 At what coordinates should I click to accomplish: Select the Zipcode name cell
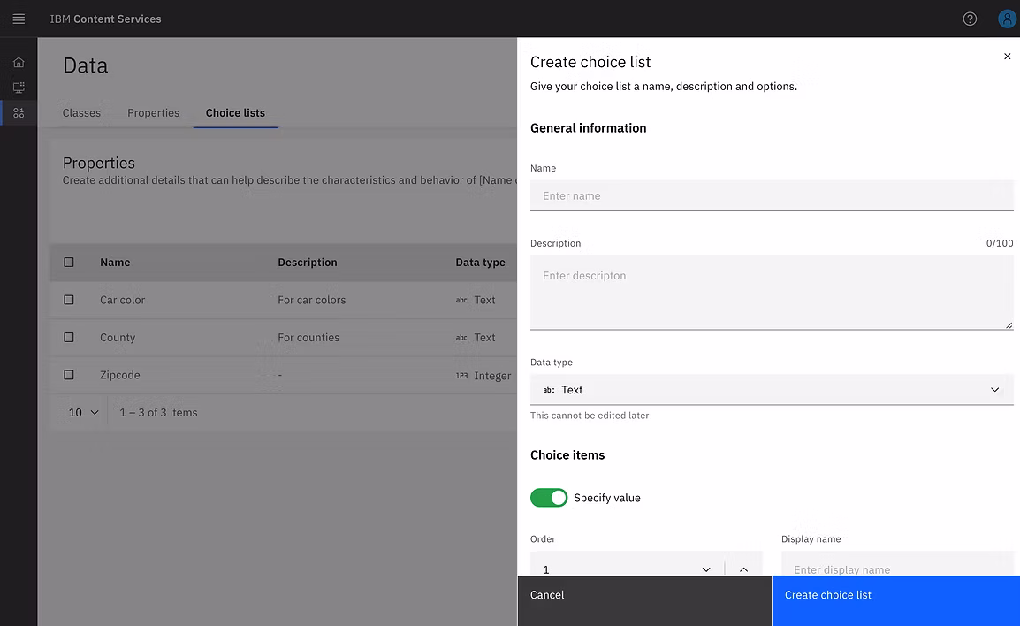pyautogui.click(x=119, y=375)
